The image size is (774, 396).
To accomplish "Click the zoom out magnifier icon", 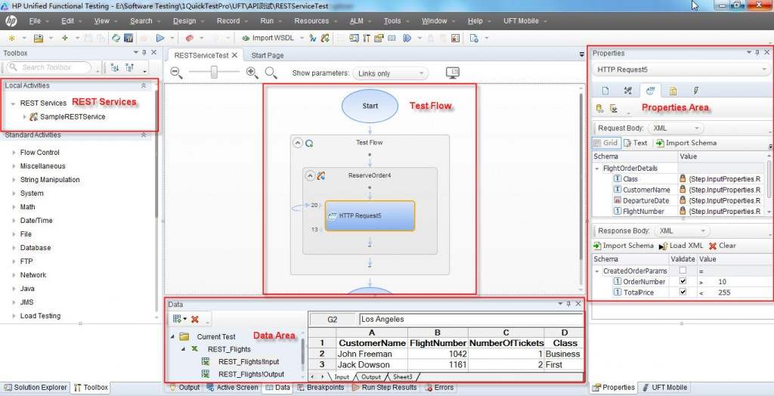I will coord(176,73).
